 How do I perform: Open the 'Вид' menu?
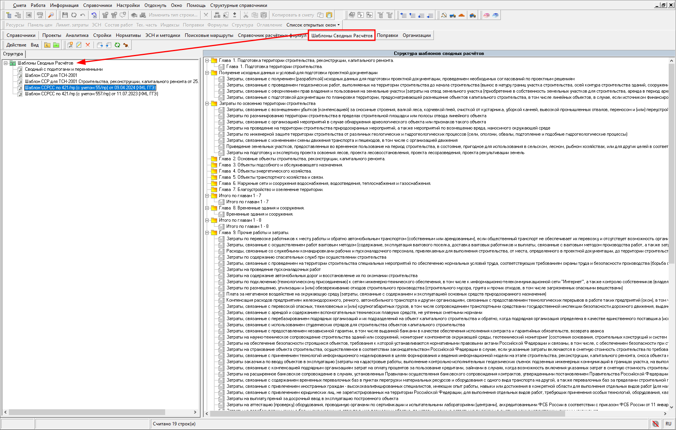click(x=35, y=45)
